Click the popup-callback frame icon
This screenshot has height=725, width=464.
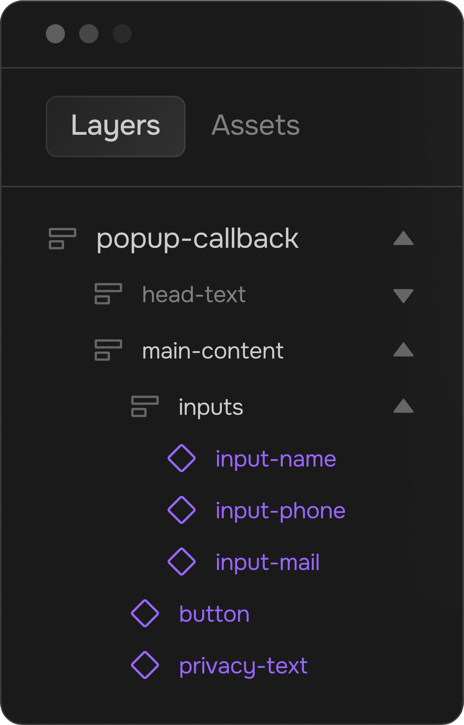[62, 238]
